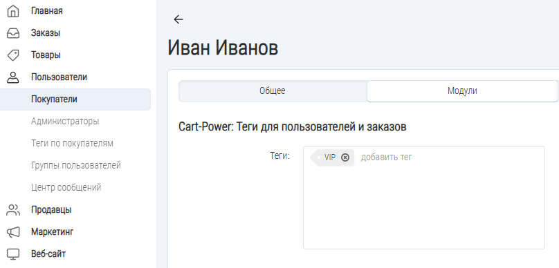
Task: Click the Главная home icon
Action: pos(13,11)
